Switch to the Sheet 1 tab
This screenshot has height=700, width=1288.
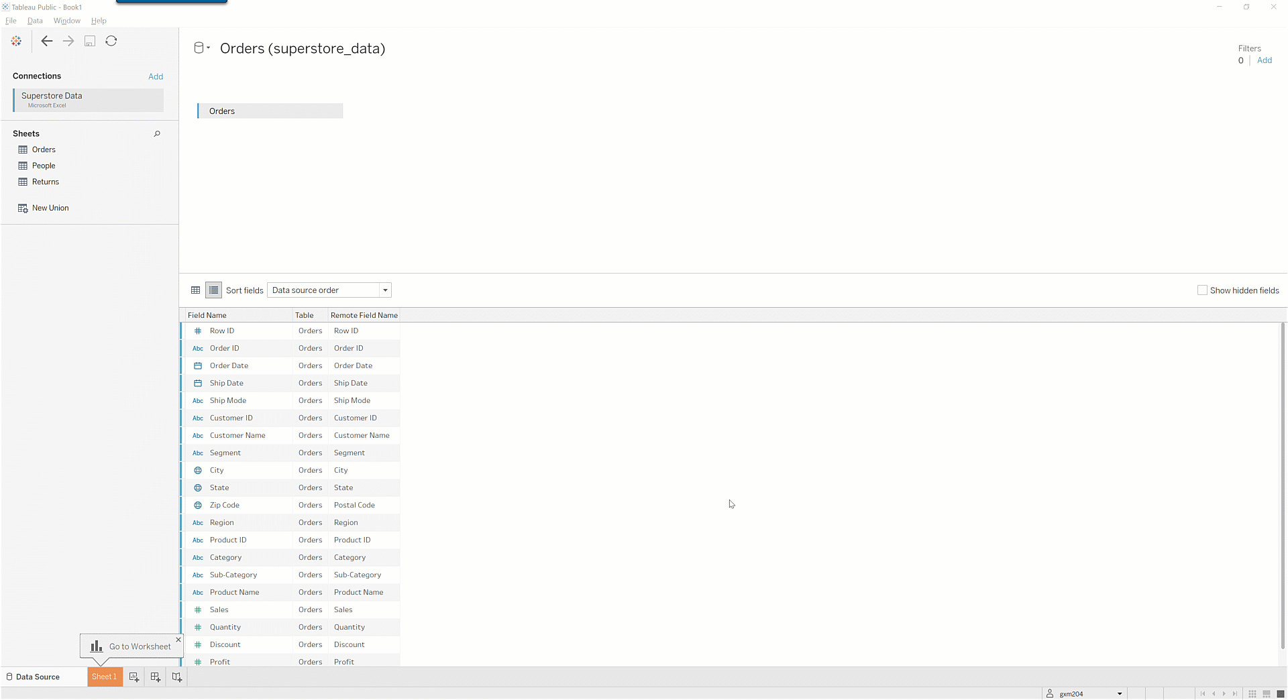(x=104, y=677)
